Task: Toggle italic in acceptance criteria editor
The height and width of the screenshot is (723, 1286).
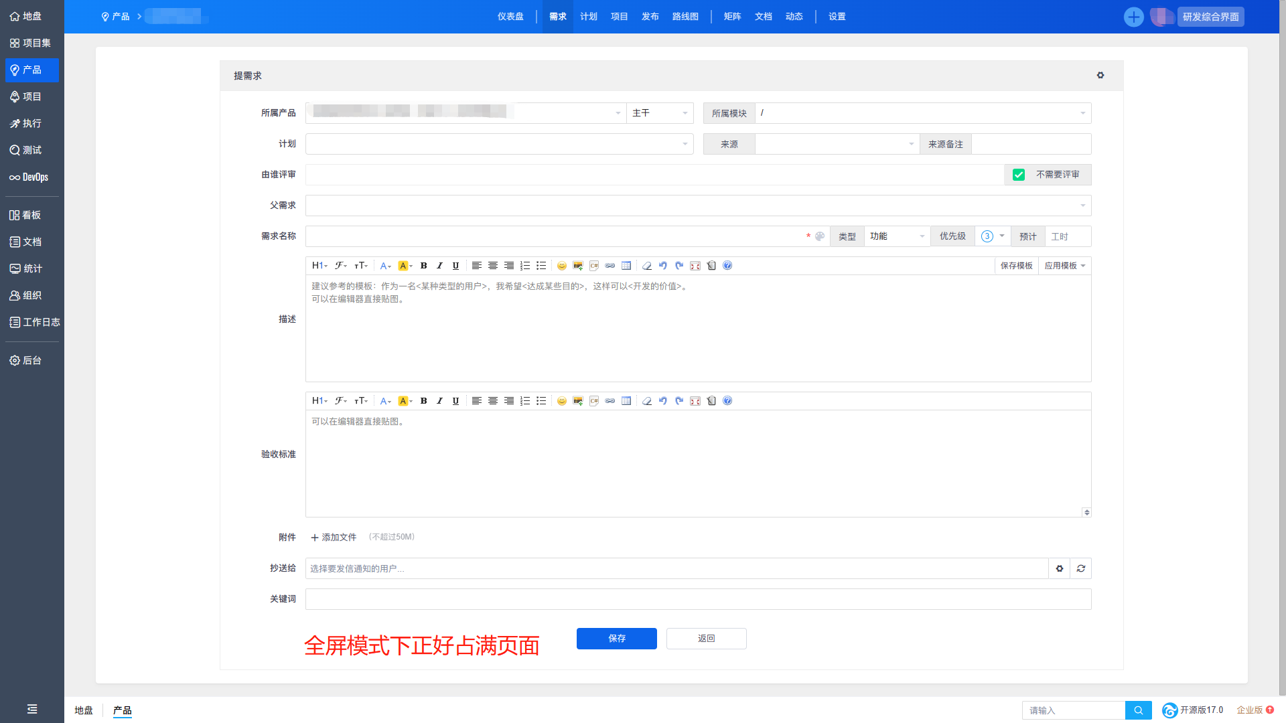Action: pyautogui.click(x=439, y=401)
